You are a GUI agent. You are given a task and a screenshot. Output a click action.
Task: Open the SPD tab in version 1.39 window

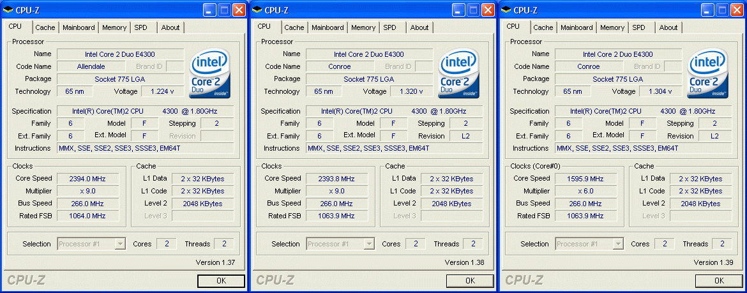click(639, 27)
